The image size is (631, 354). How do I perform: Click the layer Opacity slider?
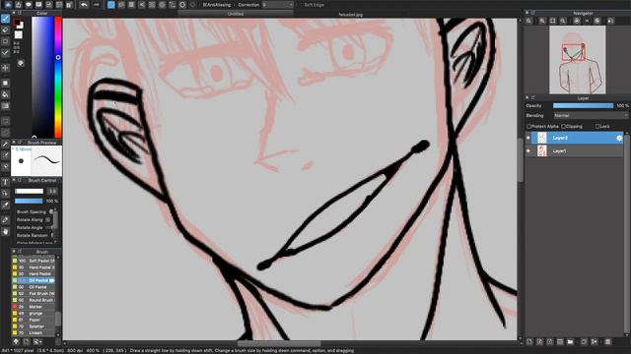[x=583, y=105]
